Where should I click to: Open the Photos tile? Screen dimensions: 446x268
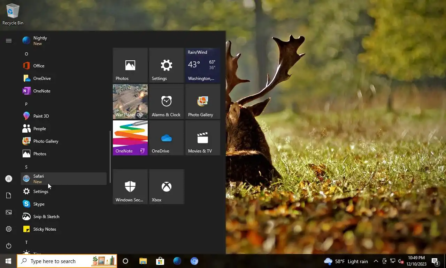pyautogui.click(x=130, y=65)
